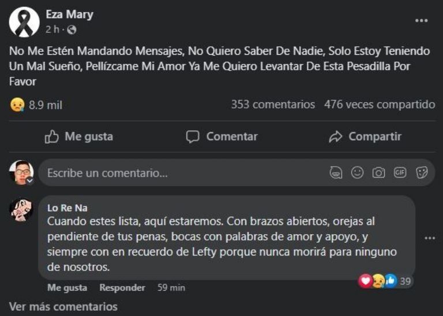Open the sticker picker icon
Screen dimensions: 443x316
pos(422,172)
